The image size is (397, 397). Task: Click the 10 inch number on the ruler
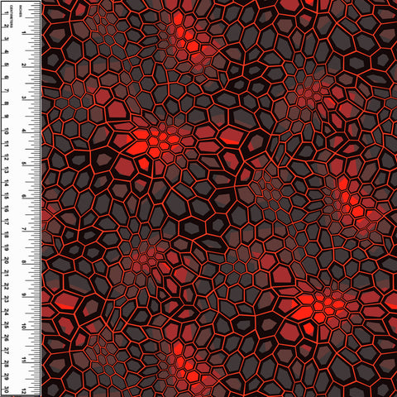tap(24, 327)
